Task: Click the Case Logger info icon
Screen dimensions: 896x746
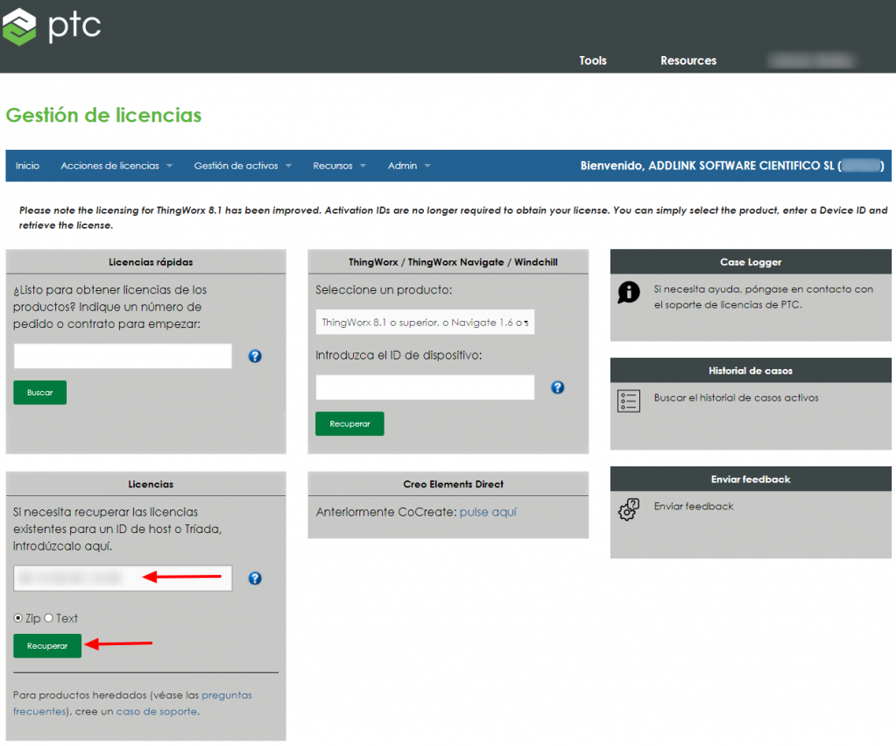Action: (x=628, y=293)
